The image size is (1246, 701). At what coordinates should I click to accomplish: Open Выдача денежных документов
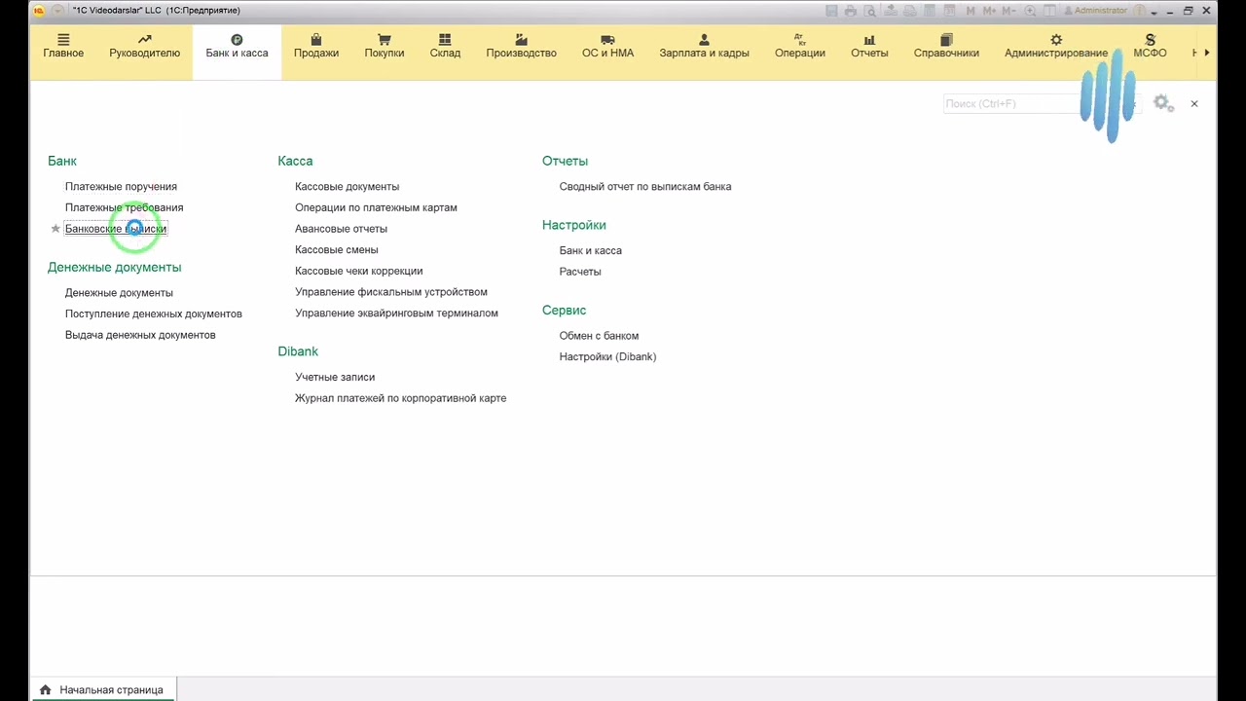[140, 335]
